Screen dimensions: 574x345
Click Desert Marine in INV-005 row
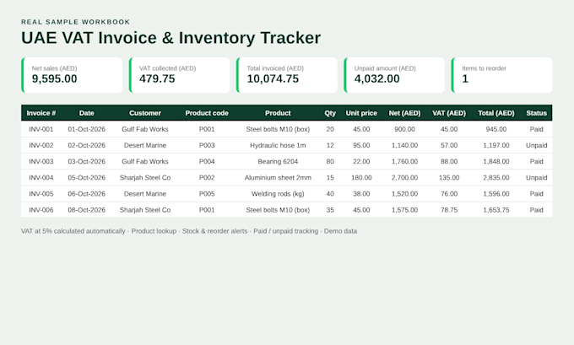tap(145, 193)
